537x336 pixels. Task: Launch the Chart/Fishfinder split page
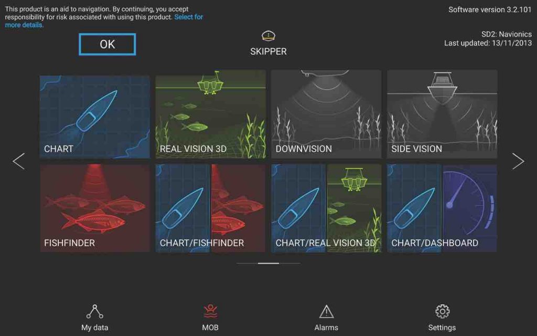click(x=211, y=208)
